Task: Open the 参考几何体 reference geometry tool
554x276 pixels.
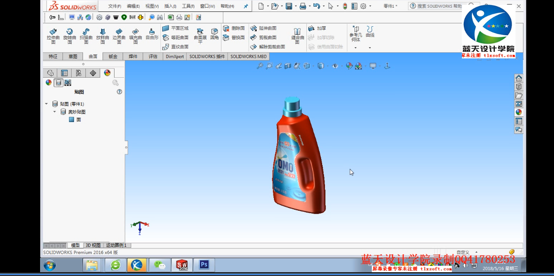Action: click(x=356, y=34)
